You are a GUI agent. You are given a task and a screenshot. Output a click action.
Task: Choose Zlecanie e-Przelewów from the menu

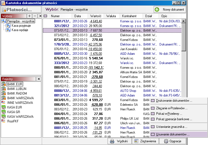179,108
